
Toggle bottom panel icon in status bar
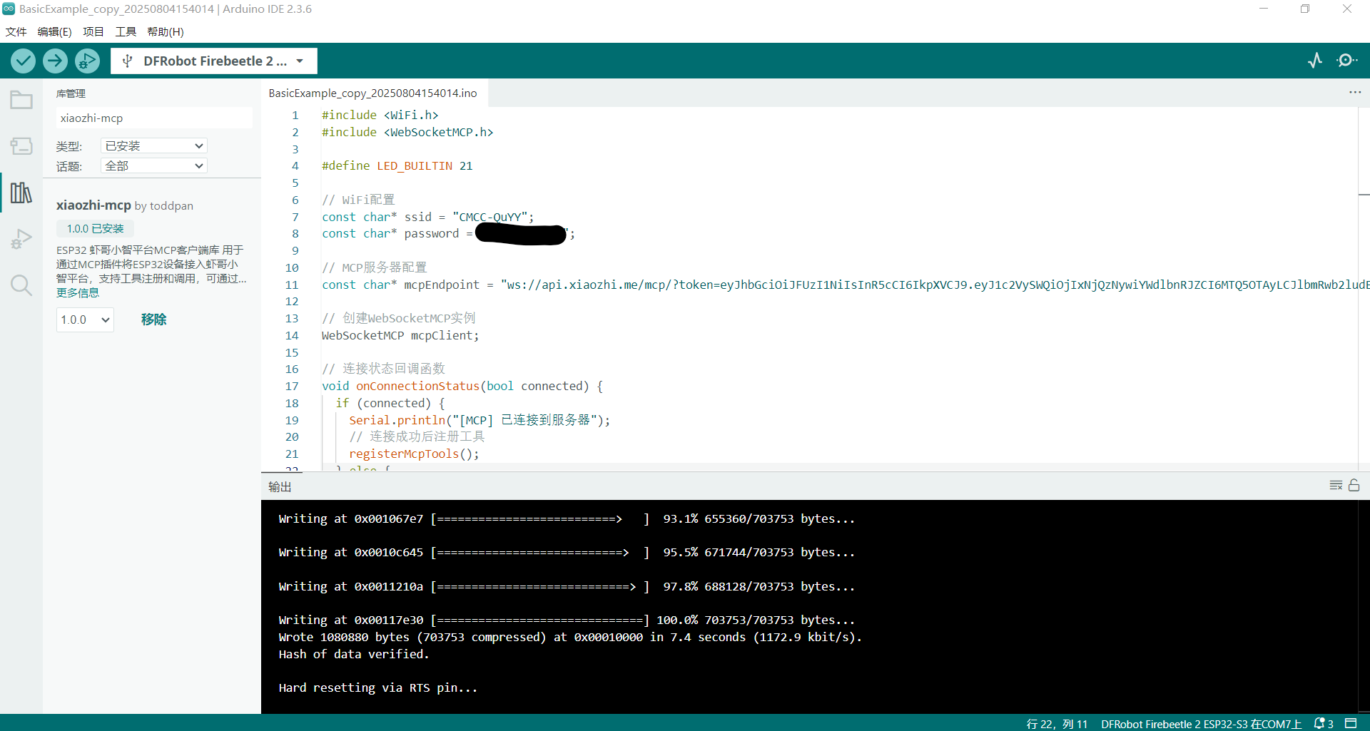[x=1351, y=723]
